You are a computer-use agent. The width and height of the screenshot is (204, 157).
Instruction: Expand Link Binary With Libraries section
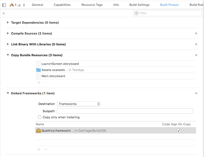(x=8, y=44)
